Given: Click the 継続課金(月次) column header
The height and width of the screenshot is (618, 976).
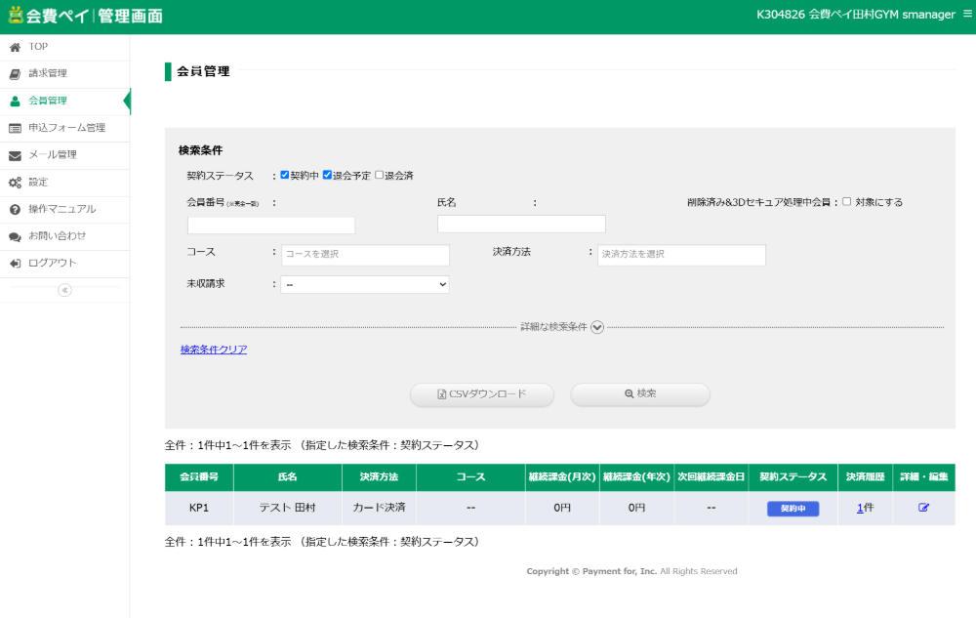Looking at the screenshot, I should [x=563, y=477].
